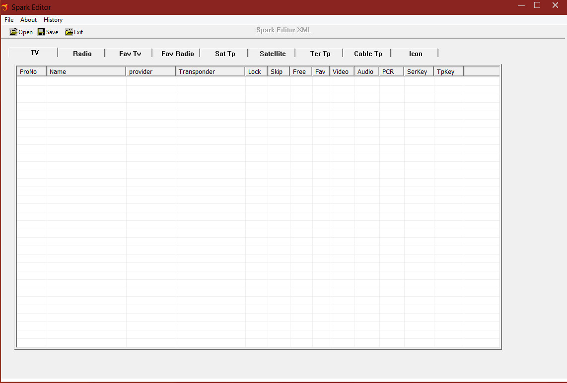Screen dimensions: 567x383
Task: Switch to the Ter Tp tab
Action: click(x=320, y=54)
